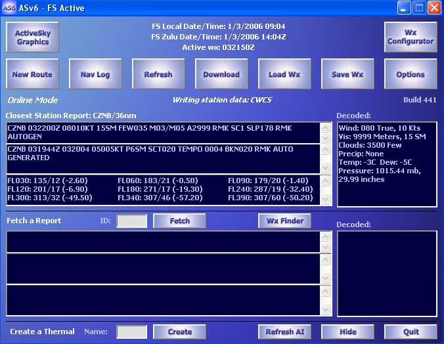This screenshot has height=344, width=444.
Task: Click the FL340: 307/46 wind entry
Action: pyautogui.click(x=160, y=198)
